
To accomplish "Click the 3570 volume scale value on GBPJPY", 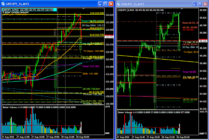I will (108, 107).
